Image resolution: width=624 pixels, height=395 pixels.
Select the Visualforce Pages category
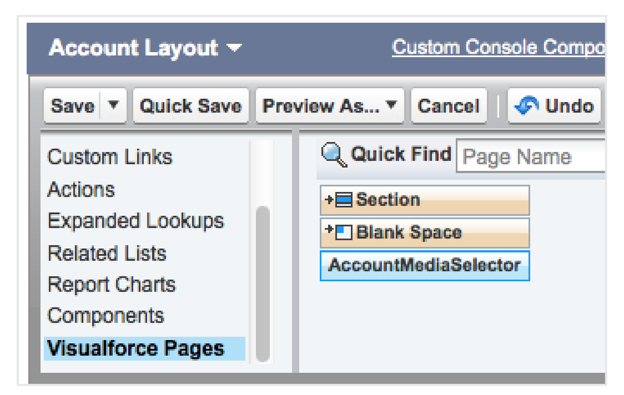135,348
